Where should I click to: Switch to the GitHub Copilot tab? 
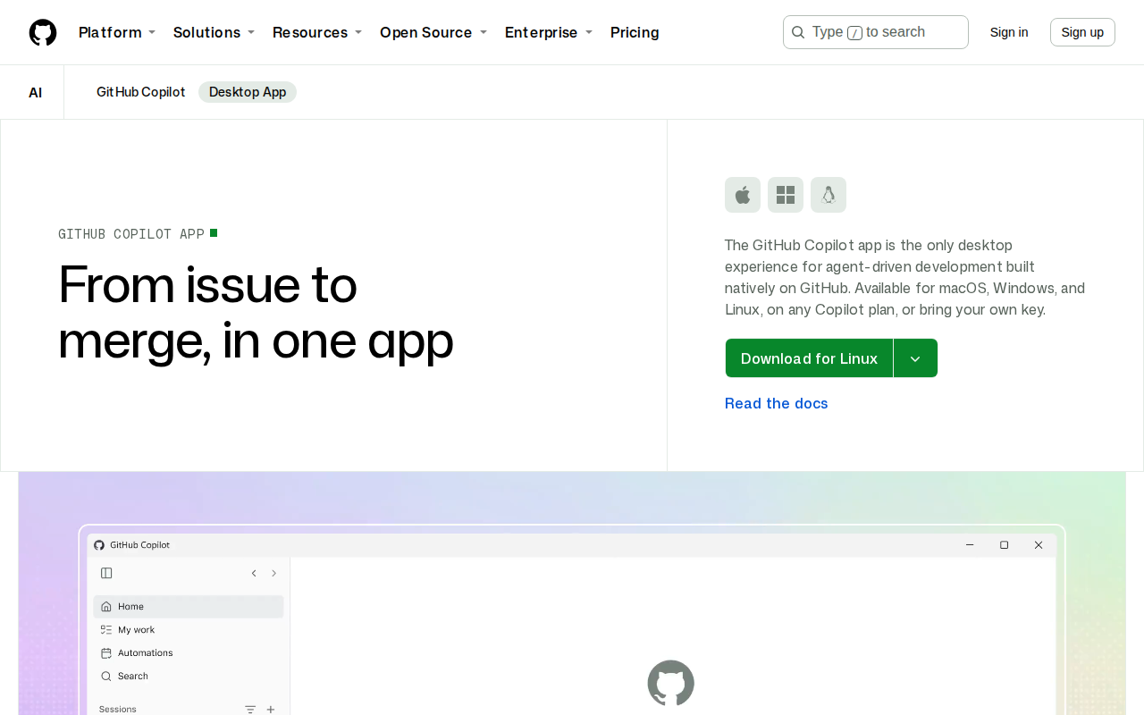141,92
